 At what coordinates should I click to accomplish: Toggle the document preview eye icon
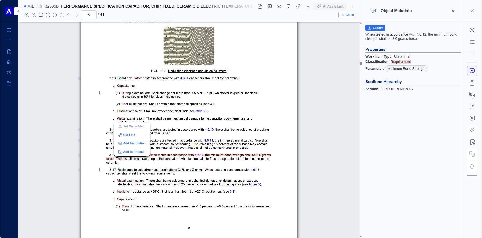click(x=279, y=6)
